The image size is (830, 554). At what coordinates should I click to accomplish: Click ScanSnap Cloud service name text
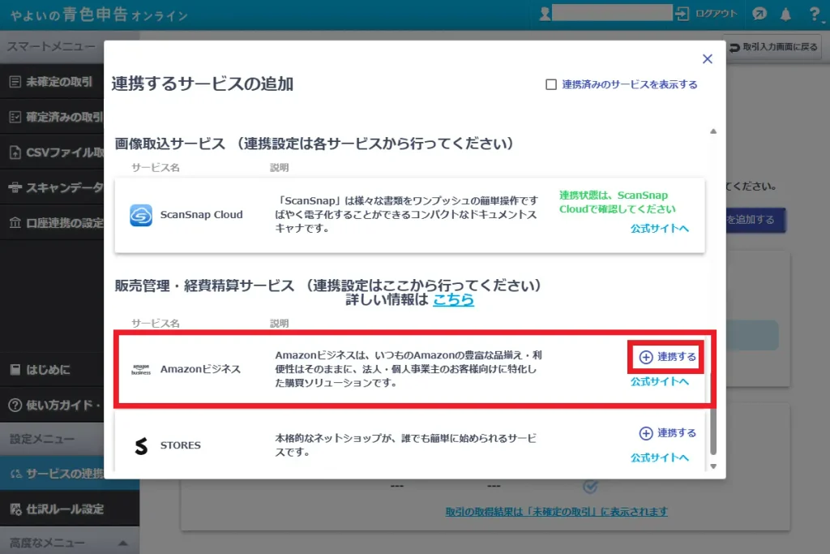click(201, 214)
